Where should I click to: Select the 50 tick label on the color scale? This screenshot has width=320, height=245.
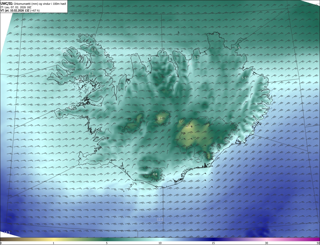(318, 243)
